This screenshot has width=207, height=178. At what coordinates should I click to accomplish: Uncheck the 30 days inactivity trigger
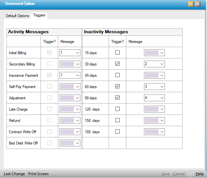pyautogui.click(x=117, y=64)
